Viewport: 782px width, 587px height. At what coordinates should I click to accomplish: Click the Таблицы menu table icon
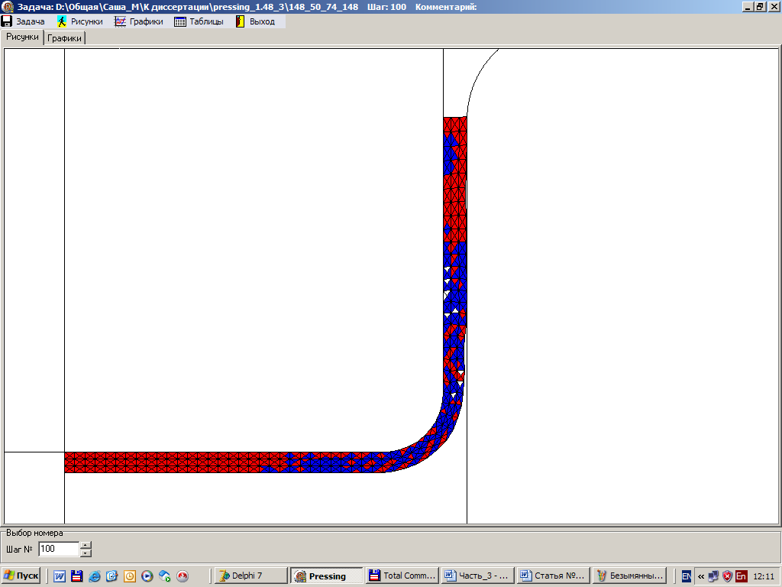click(180, 21)
